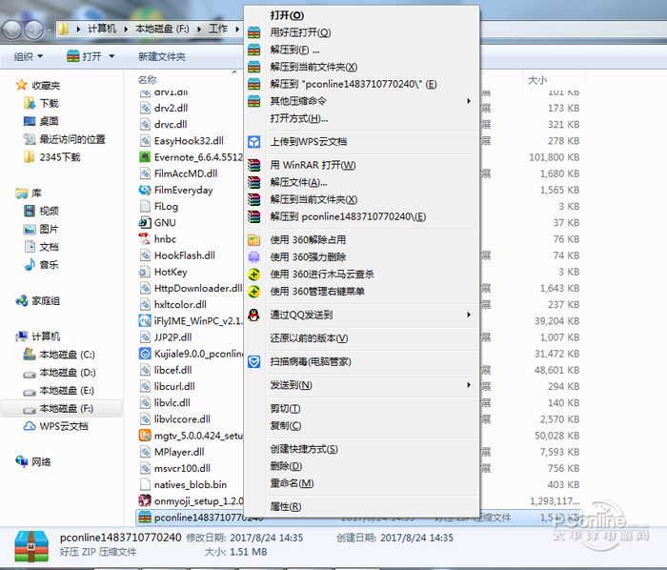The width and height of the screenshot is (667, 570).
Task: Click the back navigation arrow button
Action: coord(11,30)
